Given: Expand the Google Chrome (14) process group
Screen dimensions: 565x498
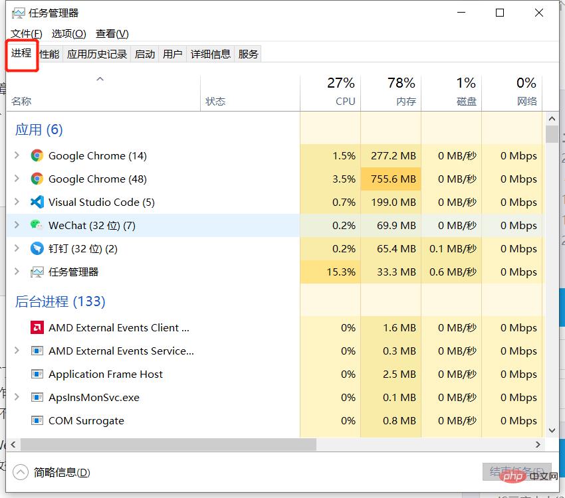Looking at the screenshot, I should (x=17, y=155).
